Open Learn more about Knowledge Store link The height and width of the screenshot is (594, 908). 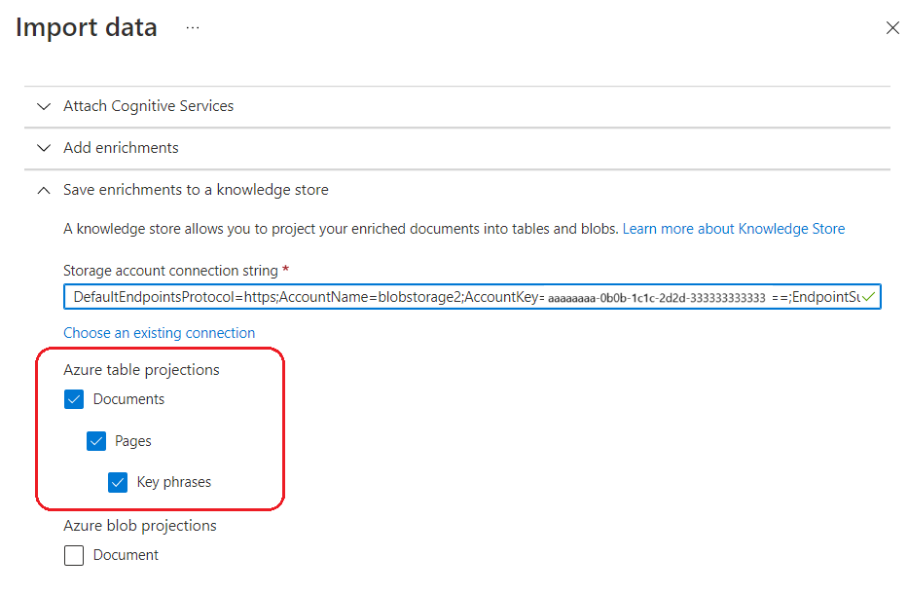pos(734,229)
